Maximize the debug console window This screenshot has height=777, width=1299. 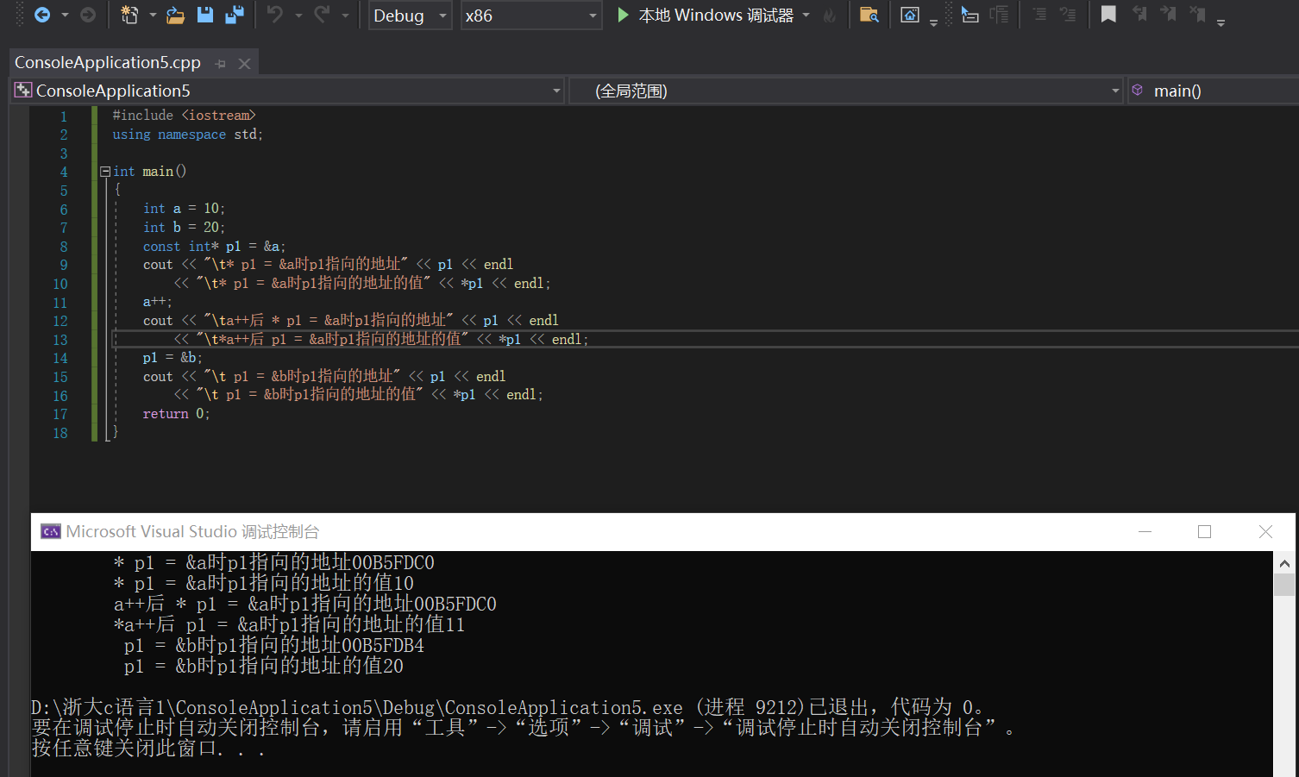(x=1204, y=532)
